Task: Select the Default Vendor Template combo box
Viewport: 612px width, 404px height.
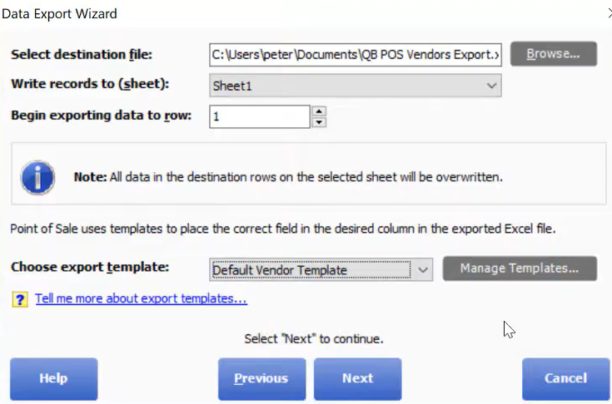Action: (x=321, y=269)
